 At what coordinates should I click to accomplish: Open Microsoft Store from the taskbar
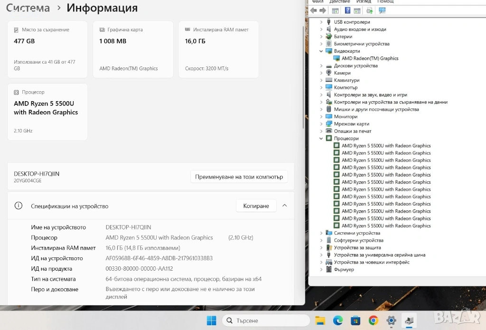click(355, 321)
